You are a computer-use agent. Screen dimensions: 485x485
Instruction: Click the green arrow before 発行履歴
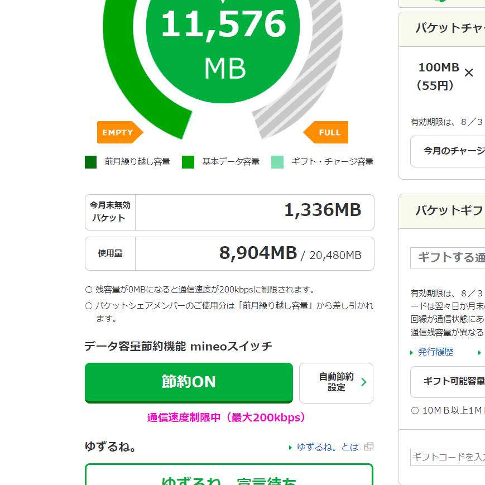[412, 353]
